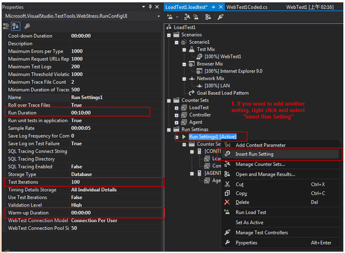Choose Set As Active in context menu

[249, 222]
